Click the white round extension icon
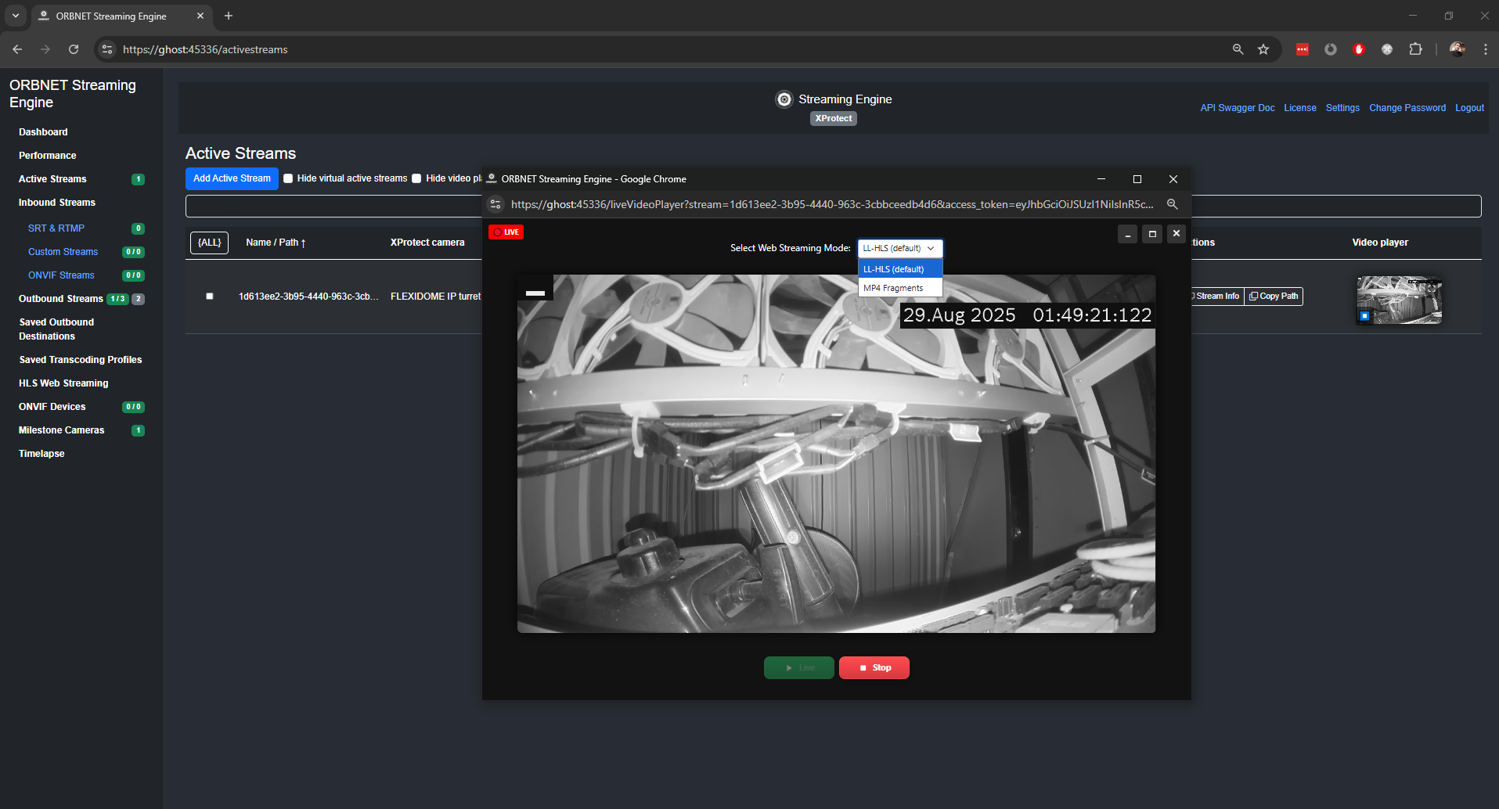This screenshot has height=809, width=1499. pos(1386,49)
